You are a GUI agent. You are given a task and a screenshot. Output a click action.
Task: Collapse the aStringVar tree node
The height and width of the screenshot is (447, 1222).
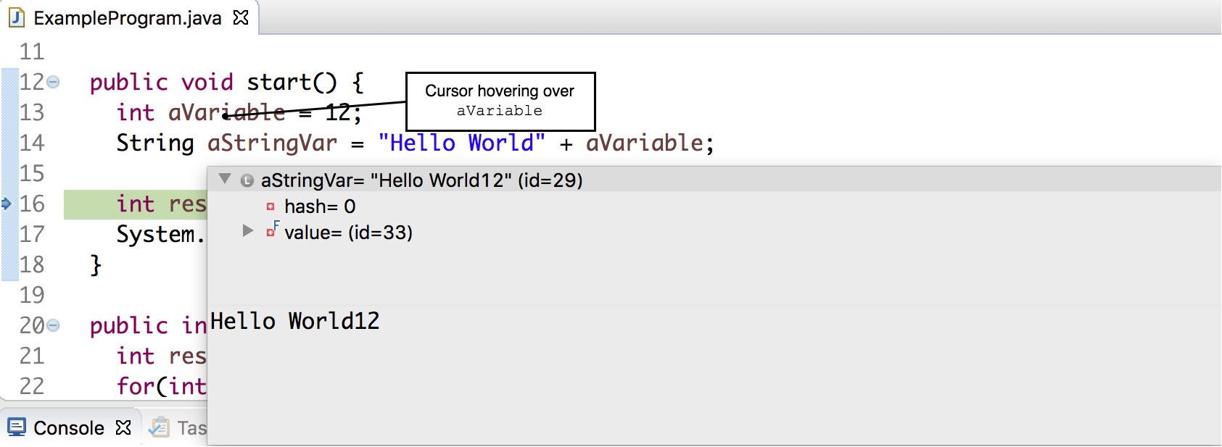[x=226, y=179]
